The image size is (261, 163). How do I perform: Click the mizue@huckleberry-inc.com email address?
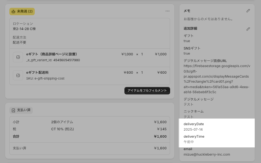coord(207,155)
